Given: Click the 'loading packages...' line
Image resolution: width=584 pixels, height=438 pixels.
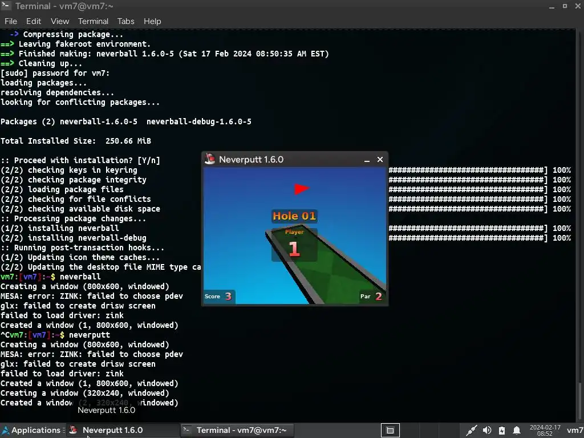Looking at the screenshot, I should [43, 83].
